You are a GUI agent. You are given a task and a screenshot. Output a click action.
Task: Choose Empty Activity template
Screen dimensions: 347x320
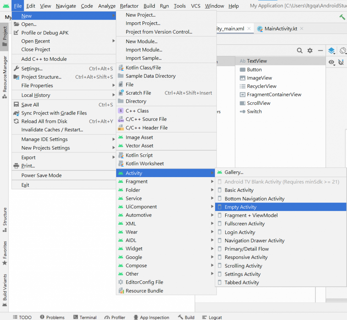click(281, 207)
